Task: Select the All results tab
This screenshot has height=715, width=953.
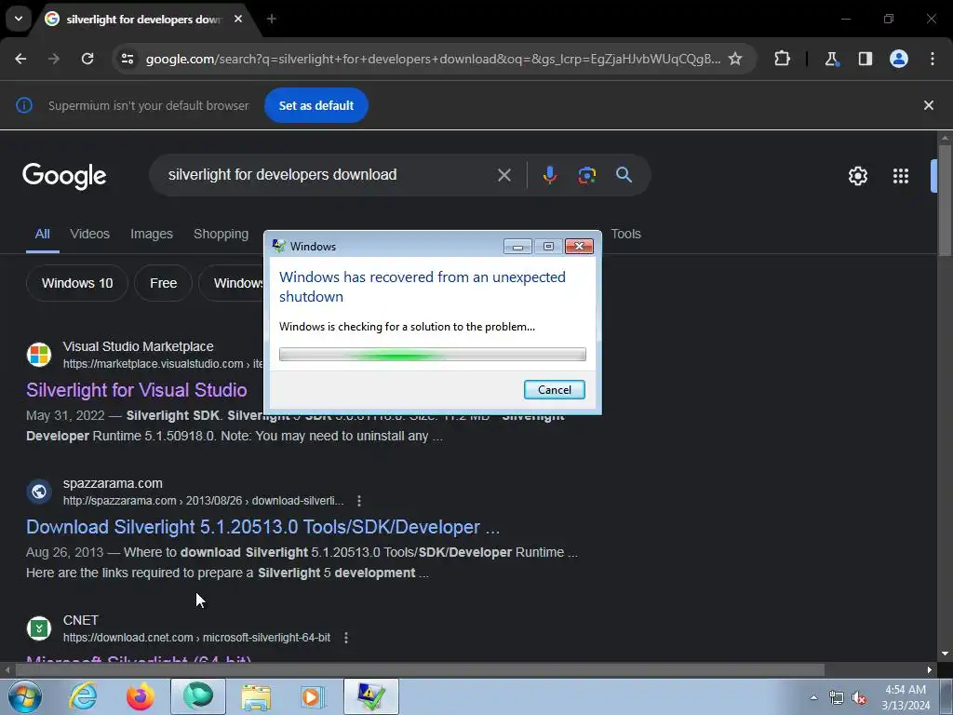Action: 43,234
